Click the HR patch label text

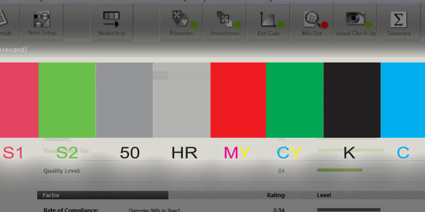(184, 153)
